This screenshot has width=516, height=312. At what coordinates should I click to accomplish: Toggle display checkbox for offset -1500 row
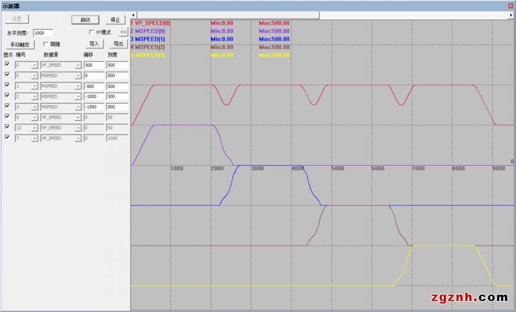click(7, 106)
